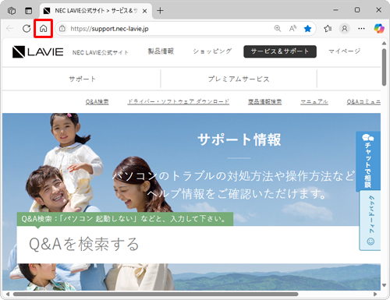Click the scroll up arrow
This screenshot has width=390, height=300.
[384, 43]
